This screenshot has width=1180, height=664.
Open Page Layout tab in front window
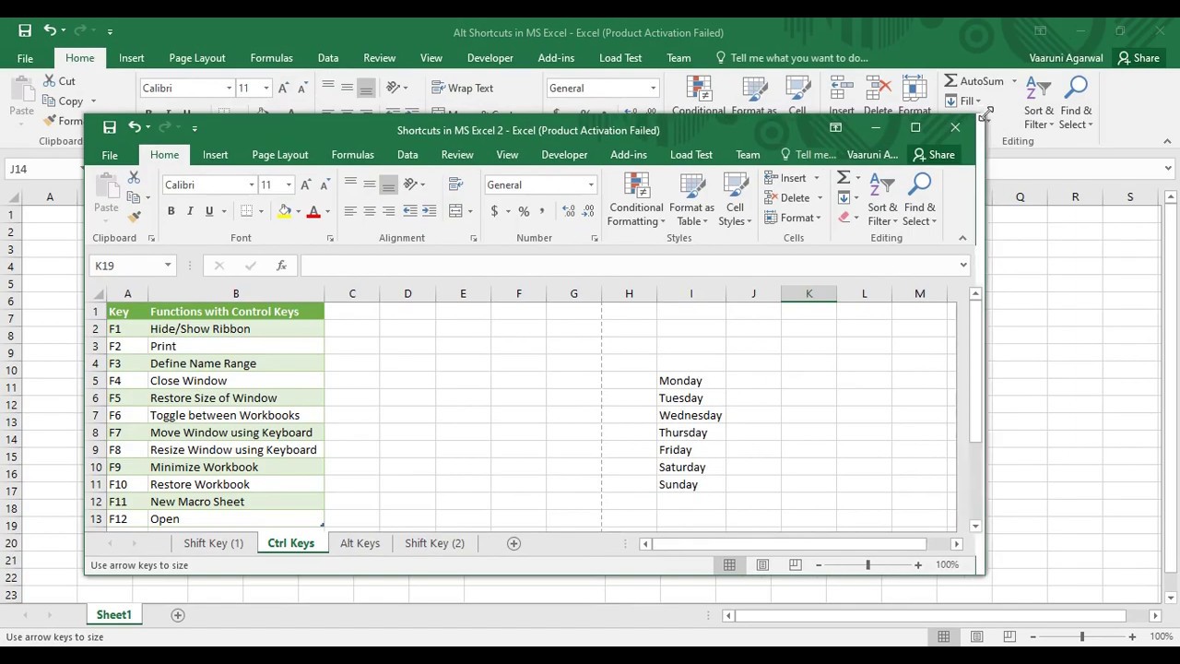[x=279, y=155]
